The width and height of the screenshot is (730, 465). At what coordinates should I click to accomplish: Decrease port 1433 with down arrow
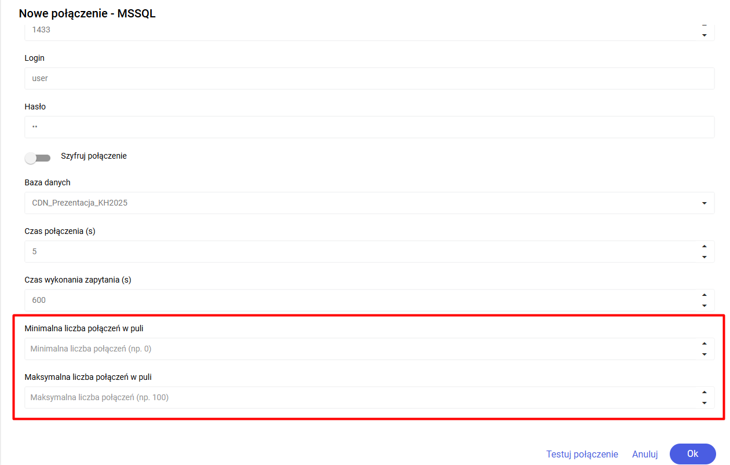click(704, 35)
